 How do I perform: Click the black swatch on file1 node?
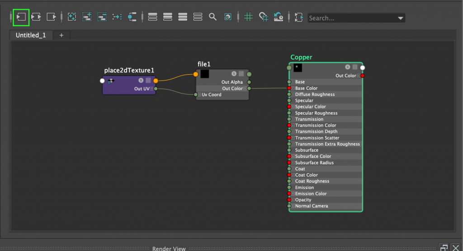(205, 74)
